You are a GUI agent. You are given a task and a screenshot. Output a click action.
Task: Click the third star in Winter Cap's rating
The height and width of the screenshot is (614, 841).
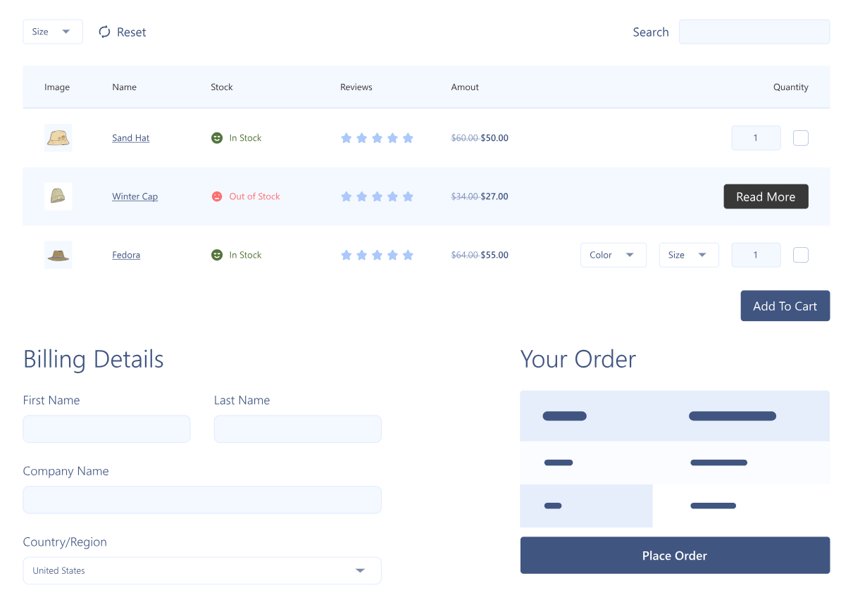pos(377,196)
